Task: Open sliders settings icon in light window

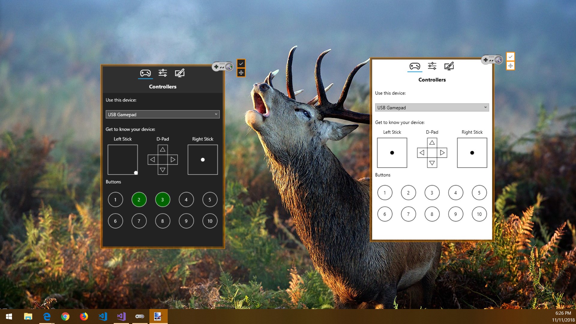Action: click(x=432, y=66)
